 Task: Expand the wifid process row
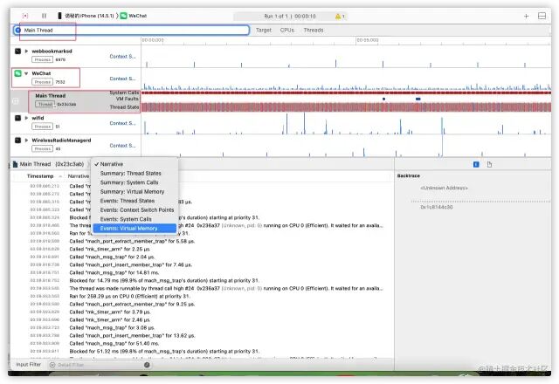[x=26, y=118]
